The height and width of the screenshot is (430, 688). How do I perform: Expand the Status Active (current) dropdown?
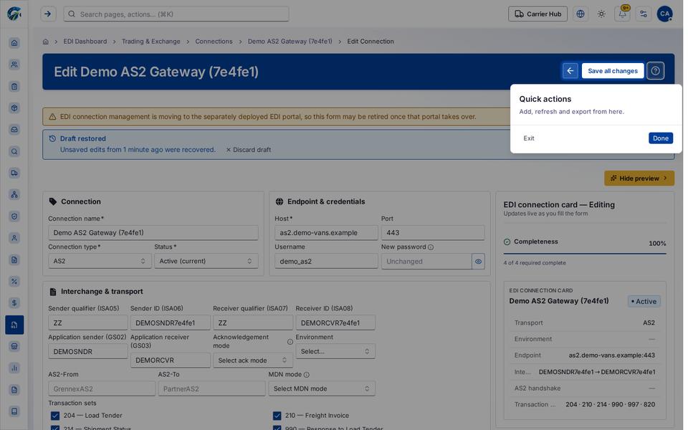206,261
